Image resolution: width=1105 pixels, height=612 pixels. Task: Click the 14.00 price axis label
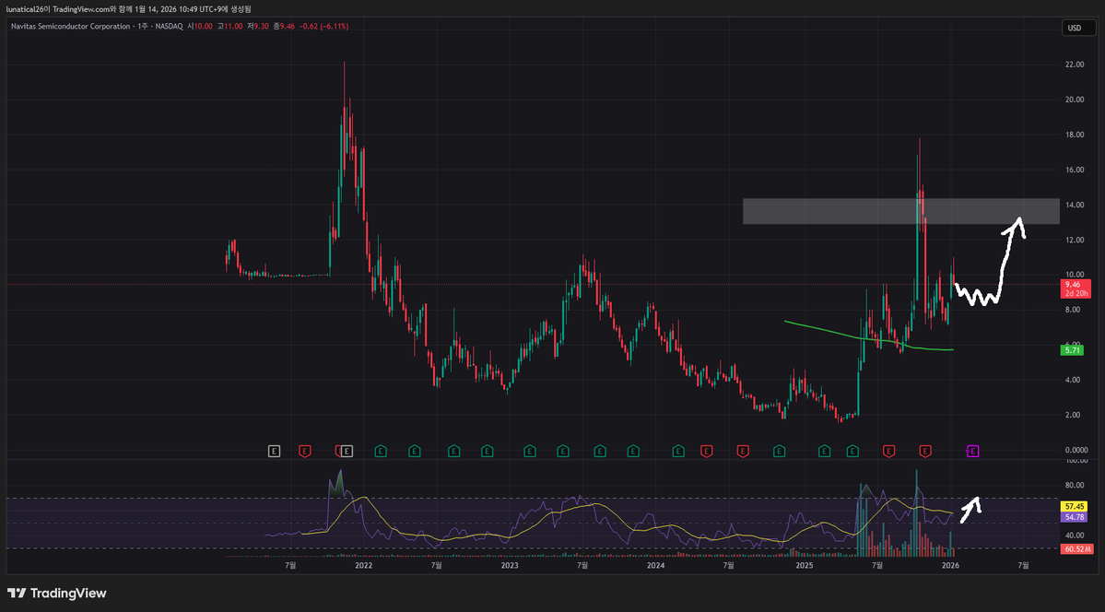click(1075, 206)
